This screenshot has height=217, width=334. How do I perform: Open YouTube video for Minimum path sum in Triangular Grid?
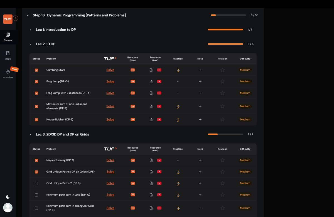pos(159,208)
